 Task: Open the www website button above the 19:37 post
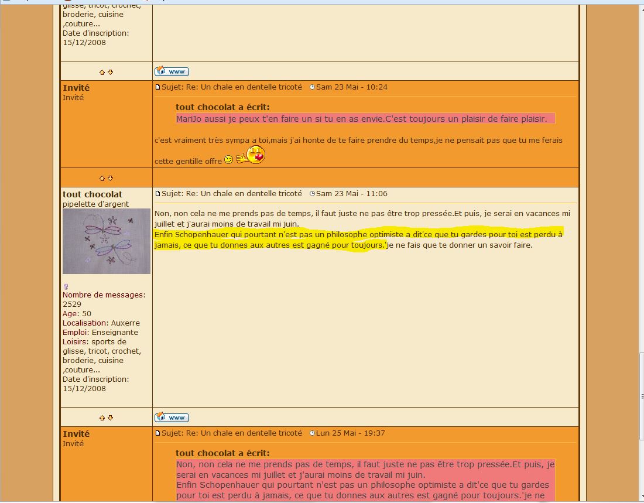[172, 418]
